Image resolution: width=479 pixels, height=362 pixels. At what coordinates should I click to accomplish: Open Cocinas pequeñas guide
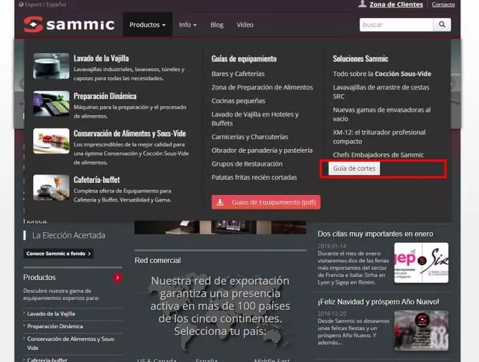tap(238, 100)
